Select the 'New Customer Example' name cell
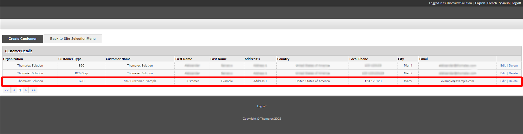This screenshot has height=134, width=523. pos(140,81)
